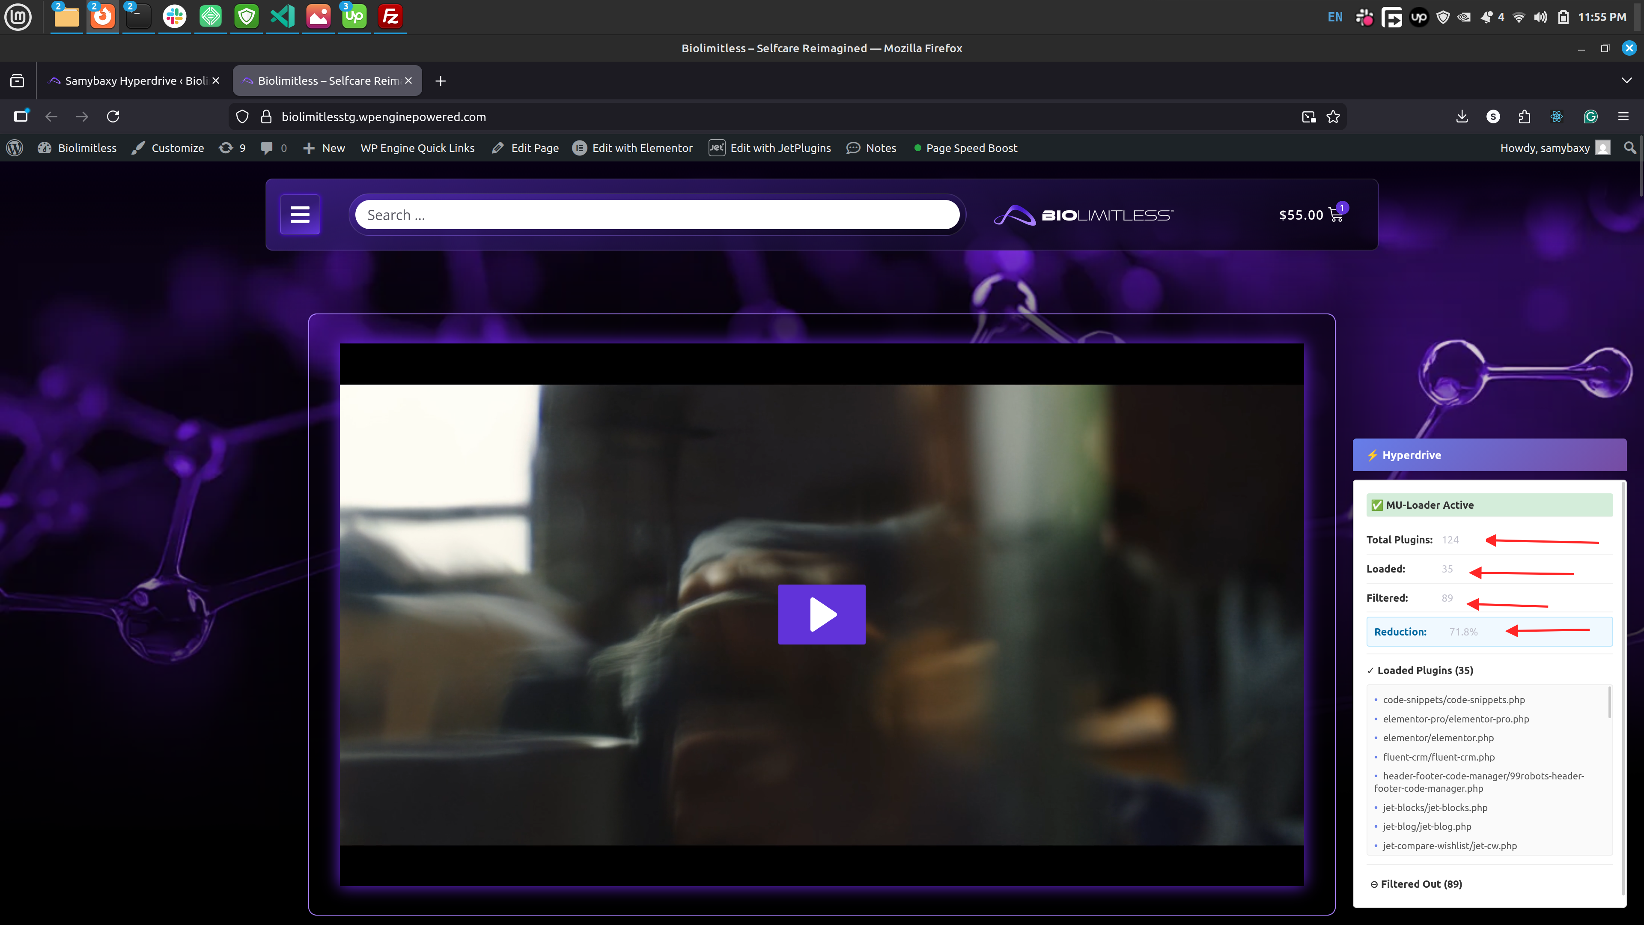Image resolution: width=1644 pixels, height=925 pixels.
Task: Click the Page Speed Boost link
Action: (x=971, y=148)
